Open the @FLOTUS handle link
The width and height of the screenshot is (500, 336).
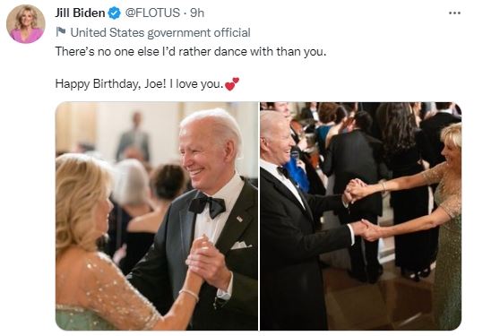coord(152,13)
